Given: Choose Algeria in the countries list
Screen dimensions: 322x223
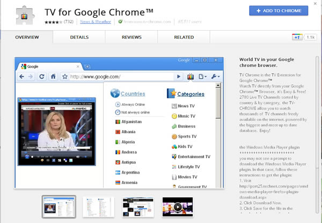Looking at the screenshot, I should point(125,142).
